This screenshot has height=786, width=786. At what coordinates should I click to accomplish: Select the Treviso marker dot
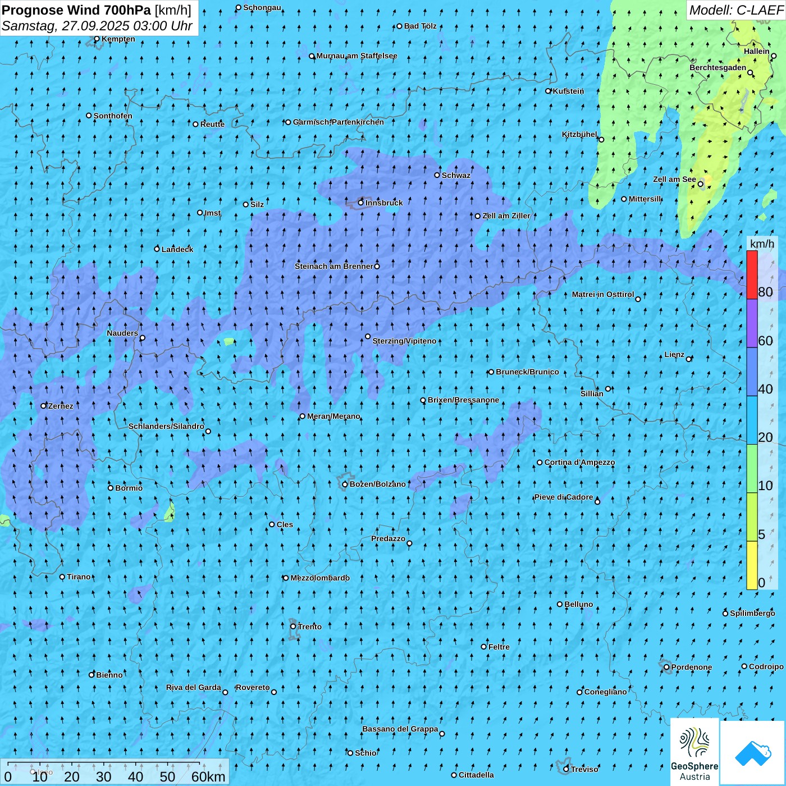(x=566, y=769)
